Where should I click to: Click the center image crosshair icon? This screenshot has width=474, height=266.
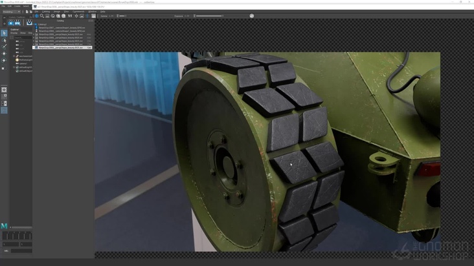coord(76,16)
